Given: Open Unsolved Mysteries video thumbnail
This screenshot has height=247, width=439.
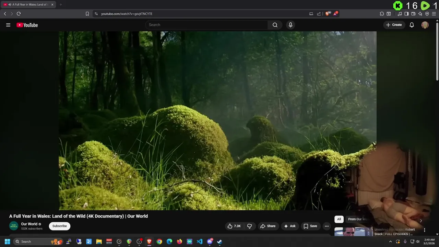Looking at the screenshot, I should (353, 232).
